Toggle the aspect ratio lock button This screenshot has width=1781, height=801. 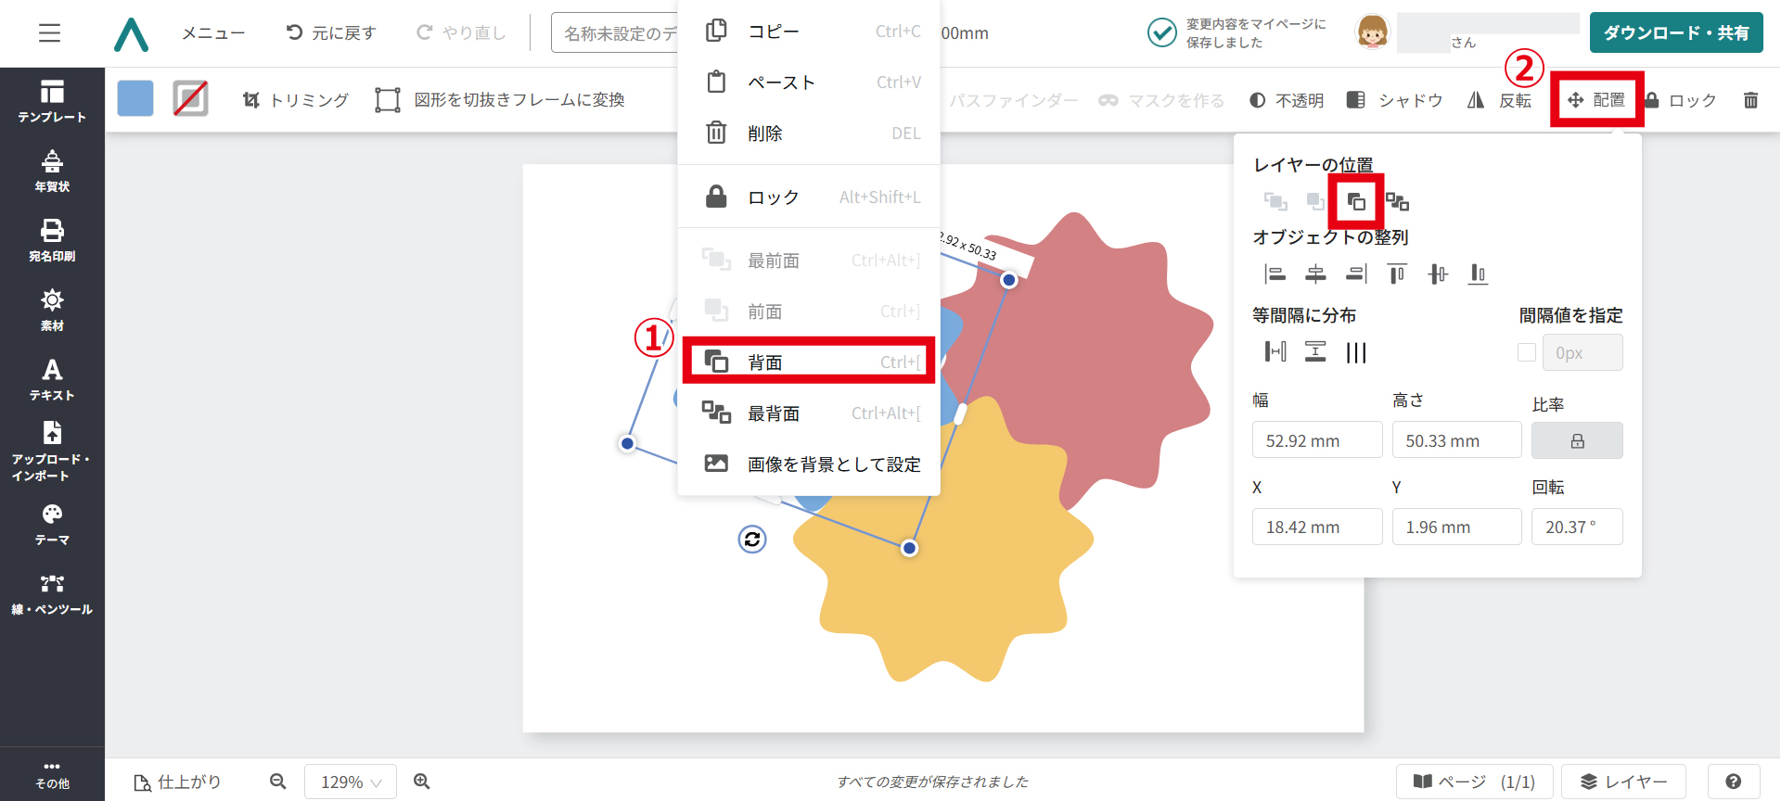click(x=1576, y=440)
